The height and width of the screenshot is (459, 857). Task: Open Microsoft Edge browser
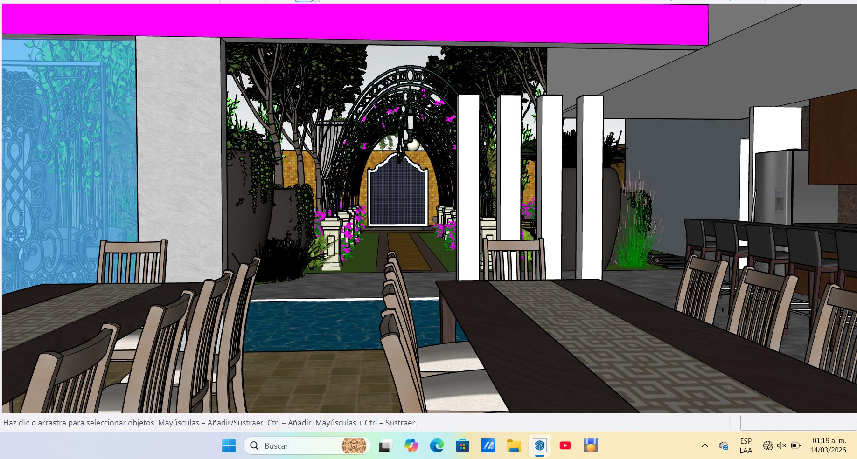coord(437,446)
